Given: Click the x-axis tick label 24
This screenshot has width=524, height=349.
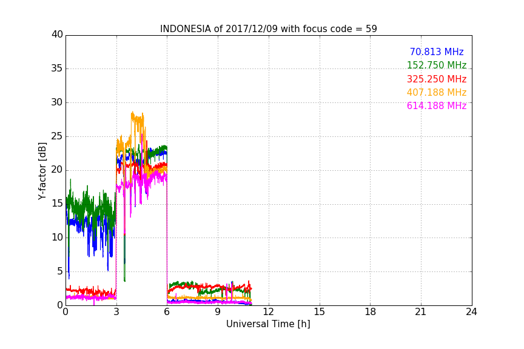Looking at the screenshot, I should [x=472, y=312].
